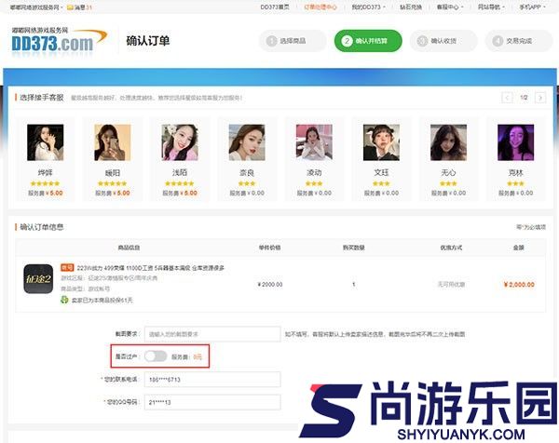The width and height of the screenshot is (559, 443).
Task: Select customer service avatar 暖阳
Action: [113, 142]
